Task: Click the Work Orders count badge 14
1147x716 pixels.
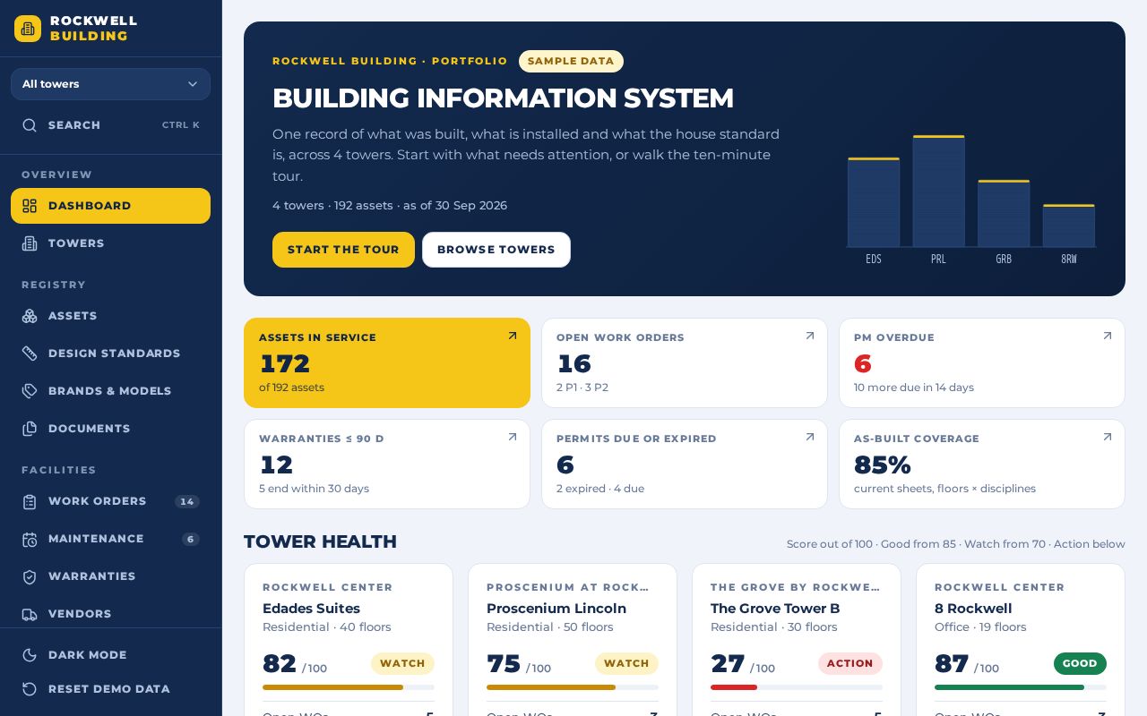Action: 186,501
